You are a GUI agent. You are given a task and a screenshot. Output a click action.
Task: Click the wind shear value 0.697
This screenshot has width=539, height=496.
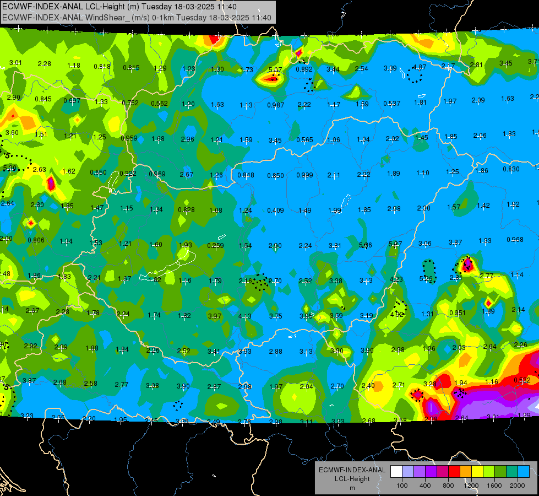pyautogui.click(x=72, y=101)
